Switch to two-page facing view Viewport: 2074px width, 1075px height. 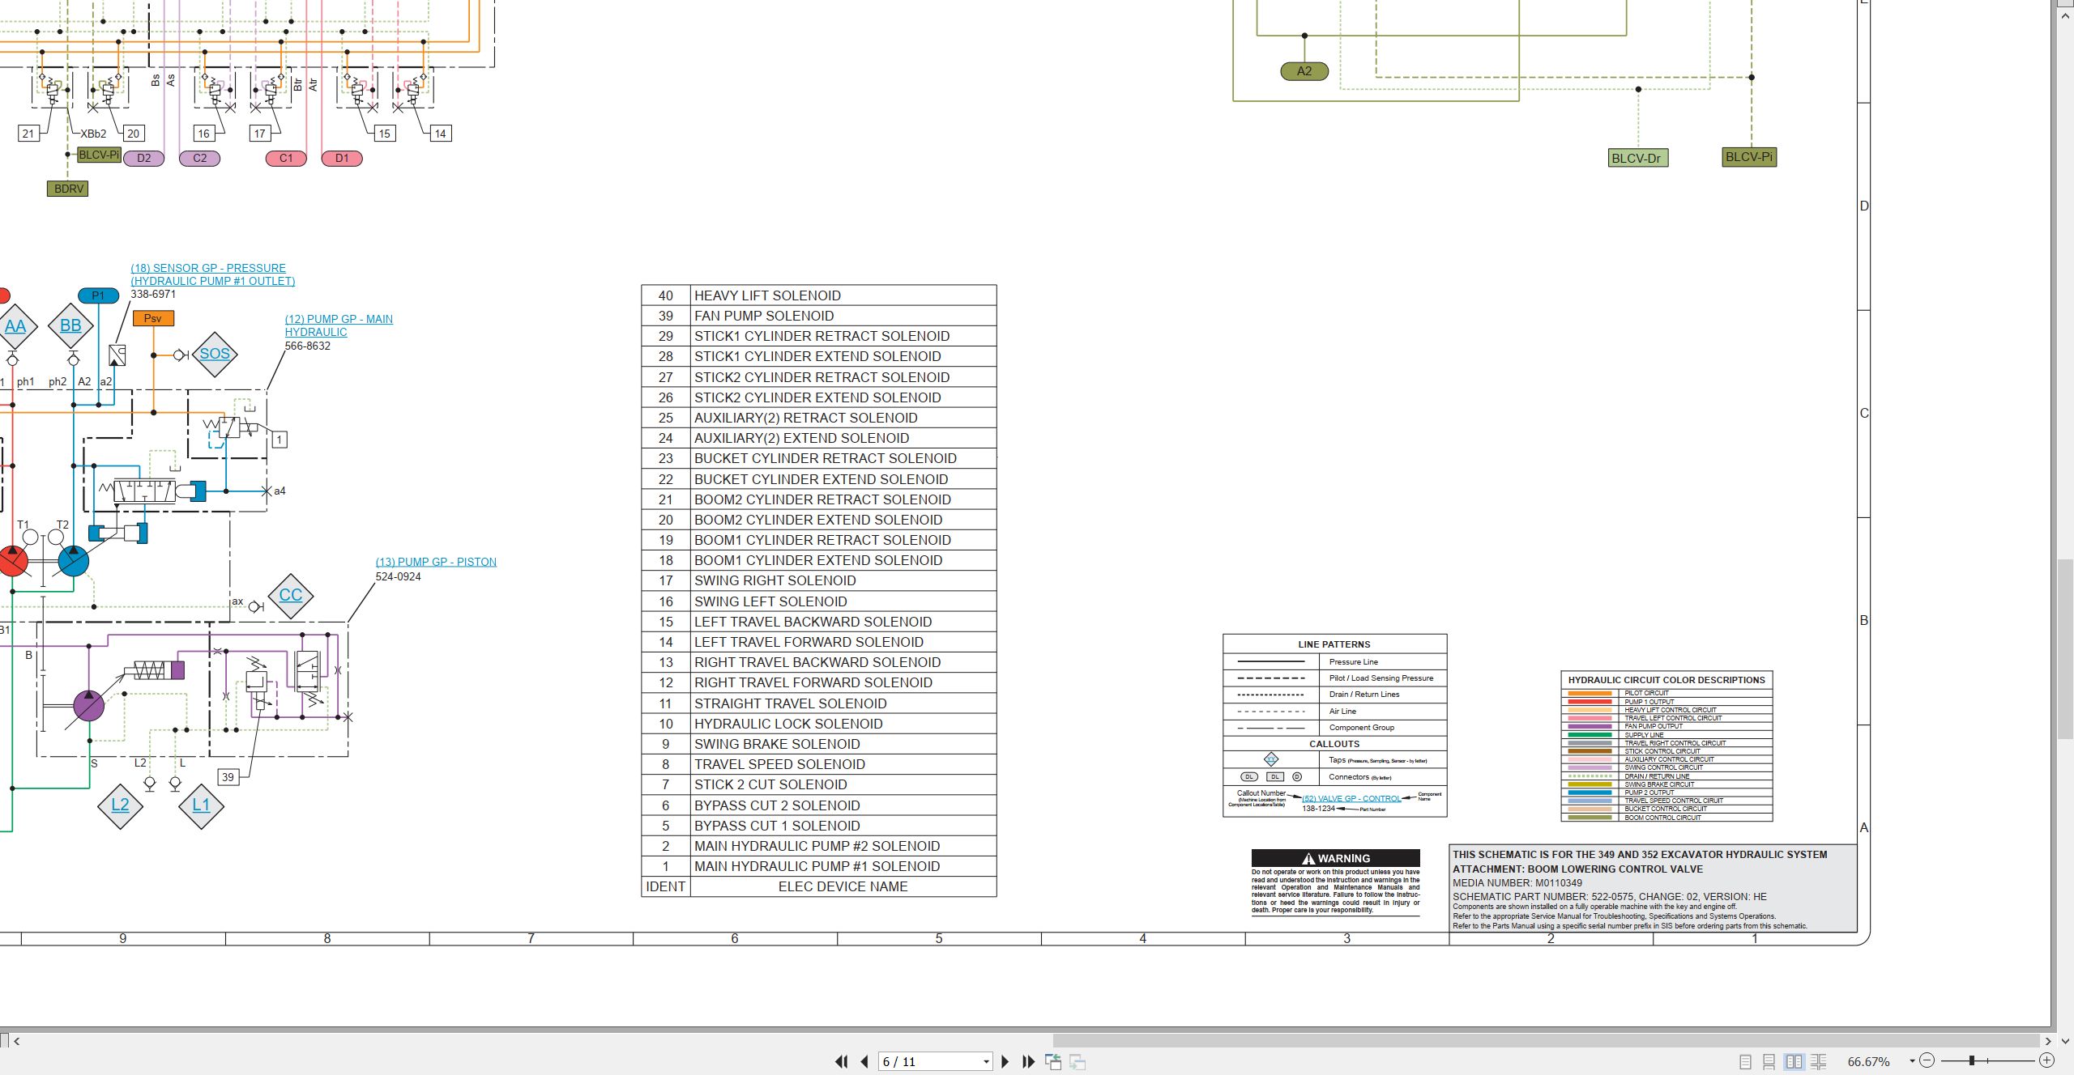tap(1794, 1061)
